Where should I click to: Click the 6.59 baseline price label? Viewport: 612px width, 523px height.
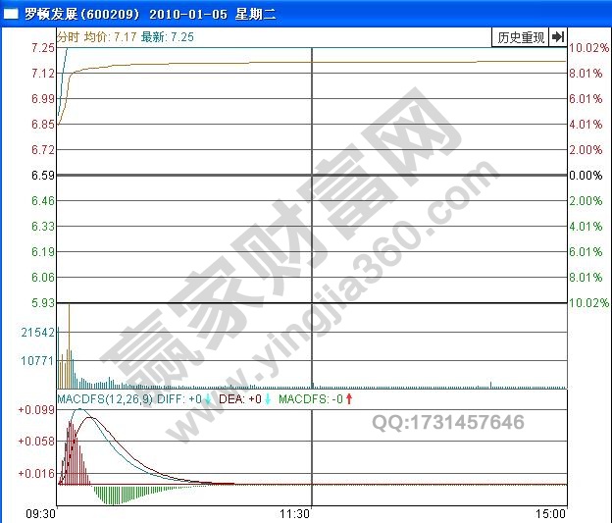(42, 176)
